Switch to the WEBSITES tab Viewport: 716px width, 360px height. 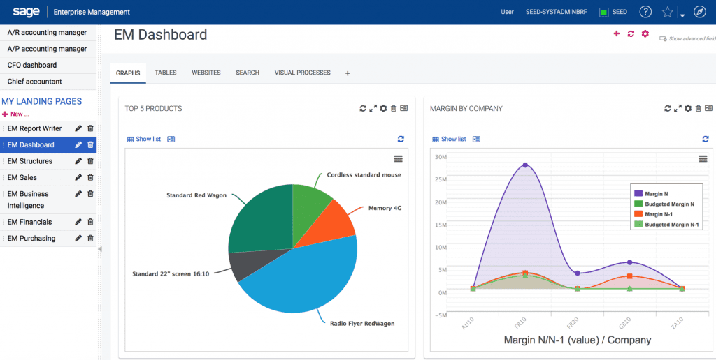pyautogui.click(x=206, y=73)
